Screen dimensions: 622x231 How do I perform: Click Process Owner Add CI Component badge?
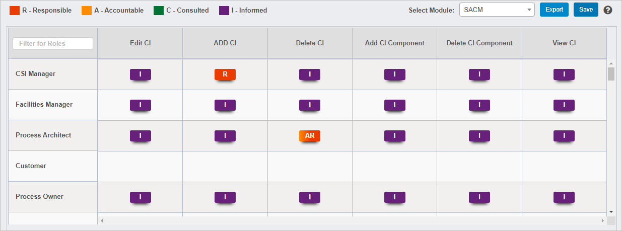click(395, 197)
